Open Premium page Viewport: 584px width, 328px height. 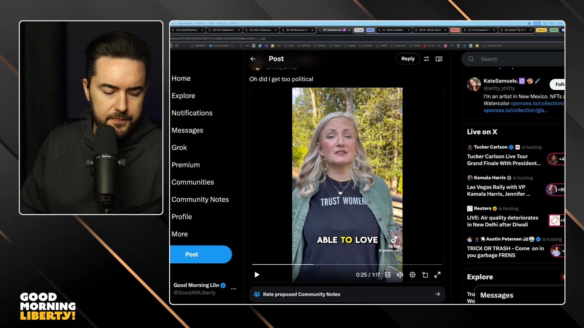186,165
